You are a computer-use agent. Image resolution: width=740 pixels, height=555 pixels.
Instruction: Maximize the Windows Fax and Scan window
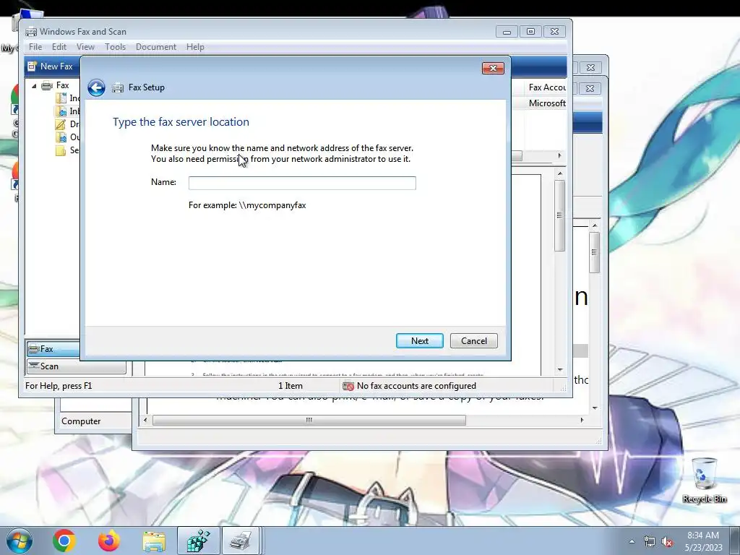click(530, 32)
